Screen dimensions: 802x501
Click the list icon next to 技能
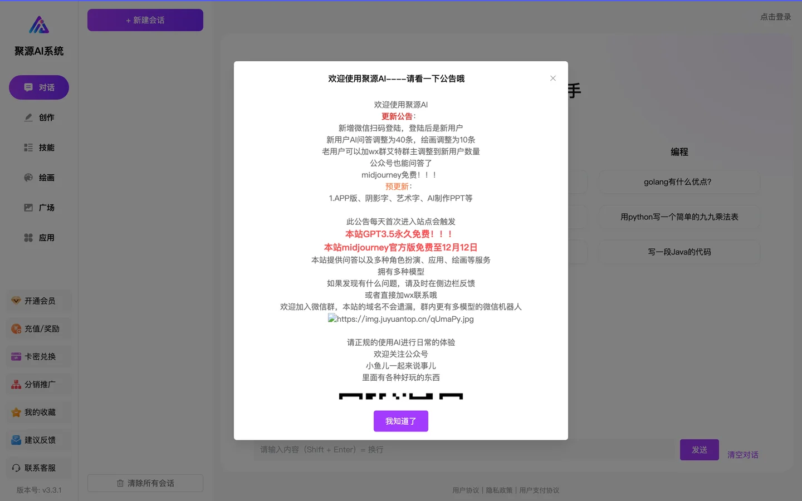click(28, 148)
